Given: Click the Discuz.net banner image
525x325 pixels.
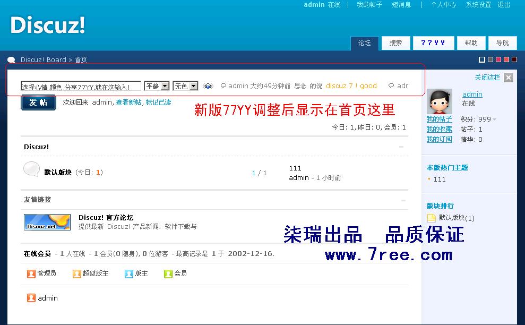Looking at the screenshot, I should [47, 222].
